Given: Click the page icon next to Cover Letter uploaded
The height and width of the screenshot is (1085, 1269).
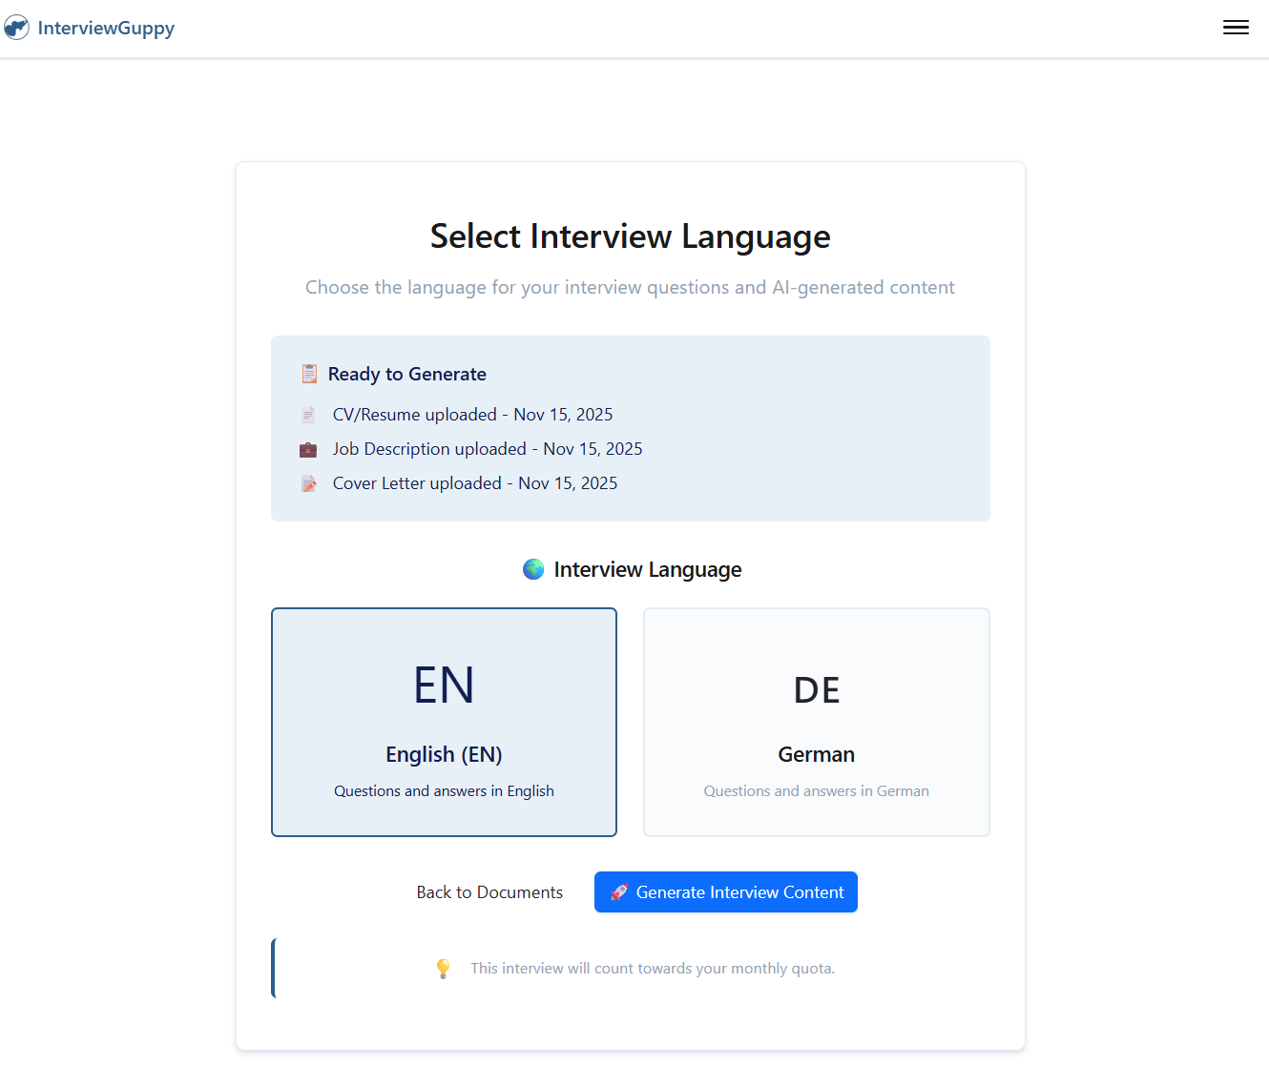Looking at the screenshot, I should click(308, 482).
